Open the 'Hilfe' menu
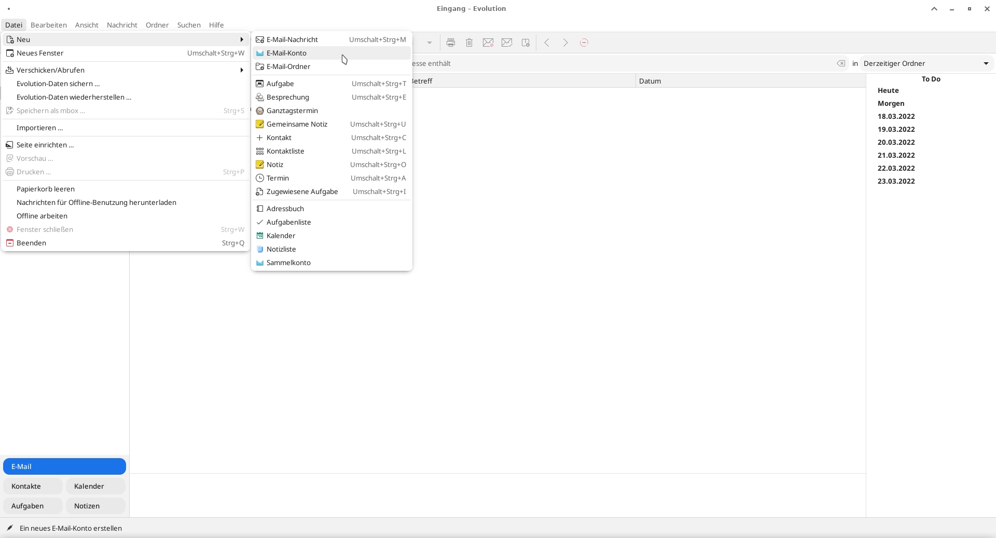This screenshot has height=538, width=996. (216, 25)
